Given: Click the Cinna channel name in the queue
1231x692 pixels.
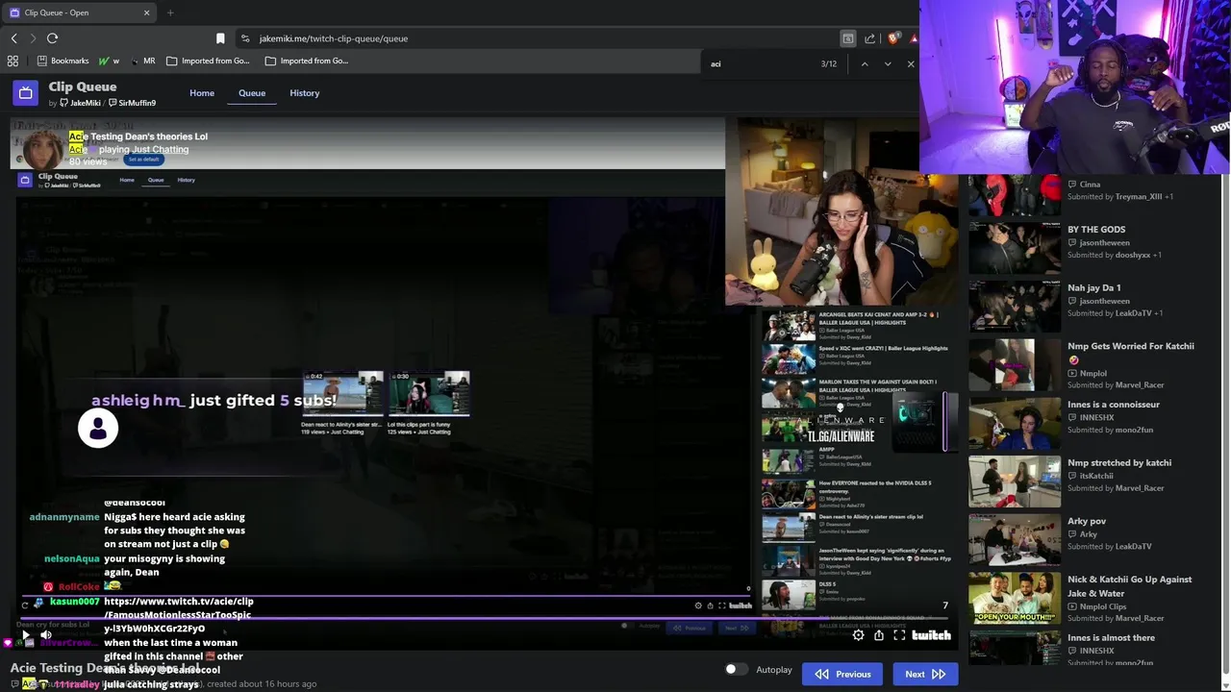Looking at the screenshot, I should (x=1090, y=185).
